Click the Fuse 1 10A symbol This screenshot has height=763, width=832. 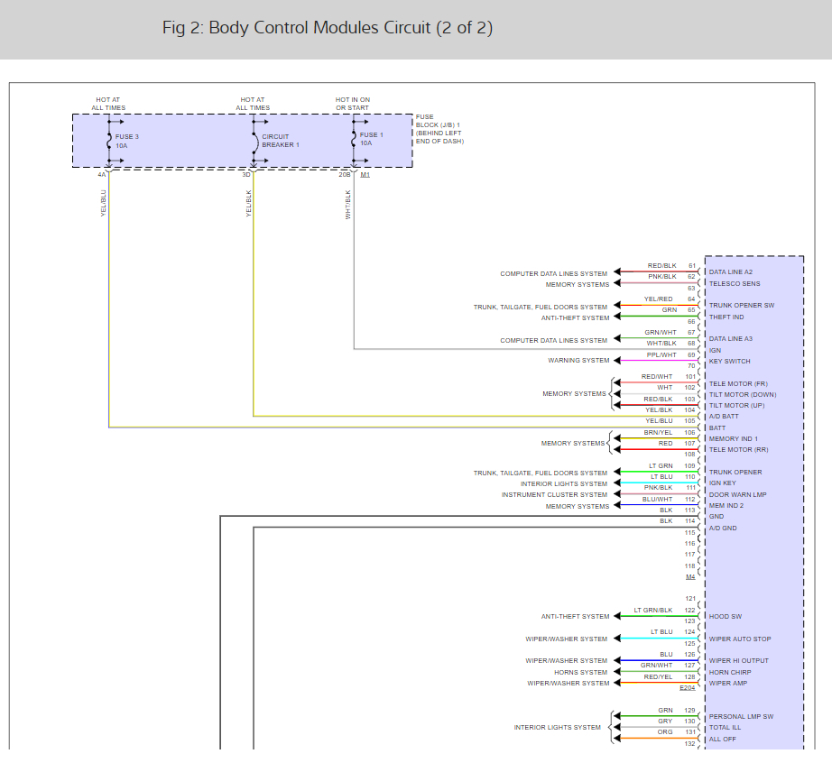point(354,140)
